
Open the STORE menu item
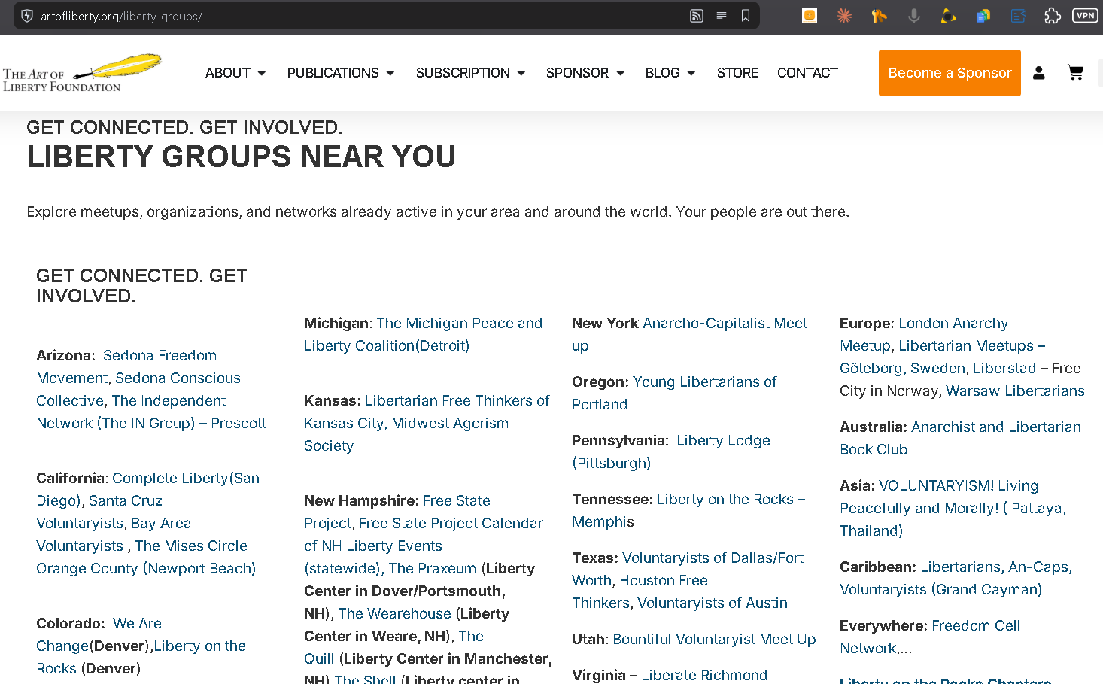(737, 73)
